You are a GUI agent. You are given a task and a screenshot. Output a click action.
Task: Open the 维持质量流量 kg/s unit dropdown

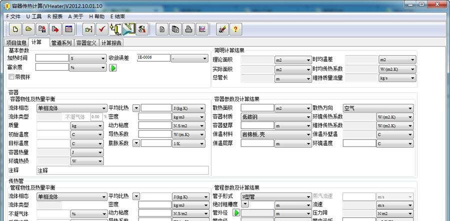point(397,78)
